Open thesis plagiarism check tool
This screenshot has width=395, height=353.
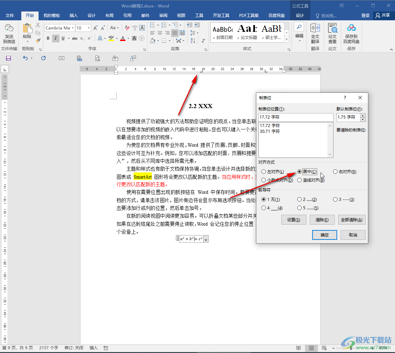click(332, 33)
